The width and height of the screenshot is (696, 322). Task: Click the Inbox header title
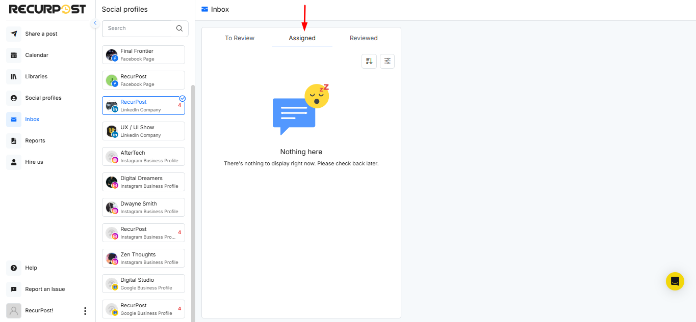coord(220,9)
